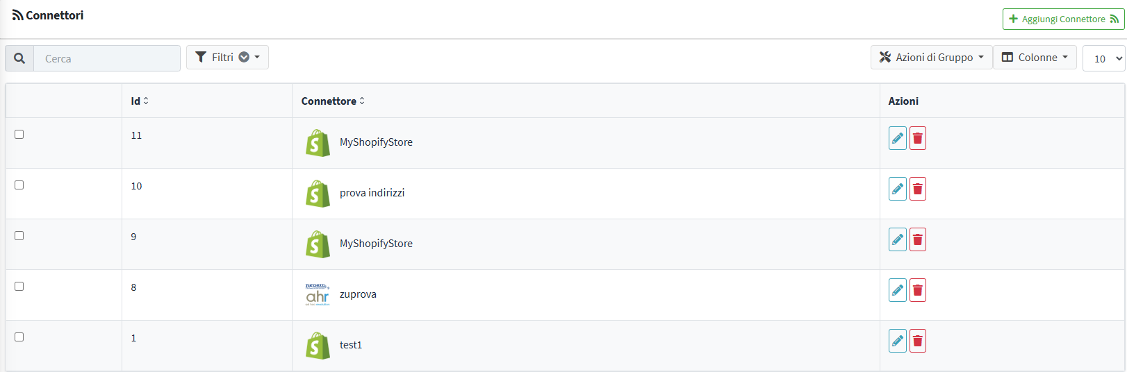This screenshot has width=1127, height=372.
Task: Edit the prova indirizzi connector
Action: point(898,189)
